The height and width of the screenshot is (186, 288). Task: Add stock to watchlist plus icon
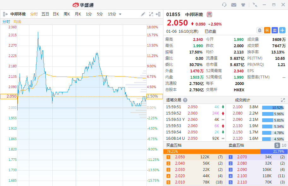click(282, 30)
